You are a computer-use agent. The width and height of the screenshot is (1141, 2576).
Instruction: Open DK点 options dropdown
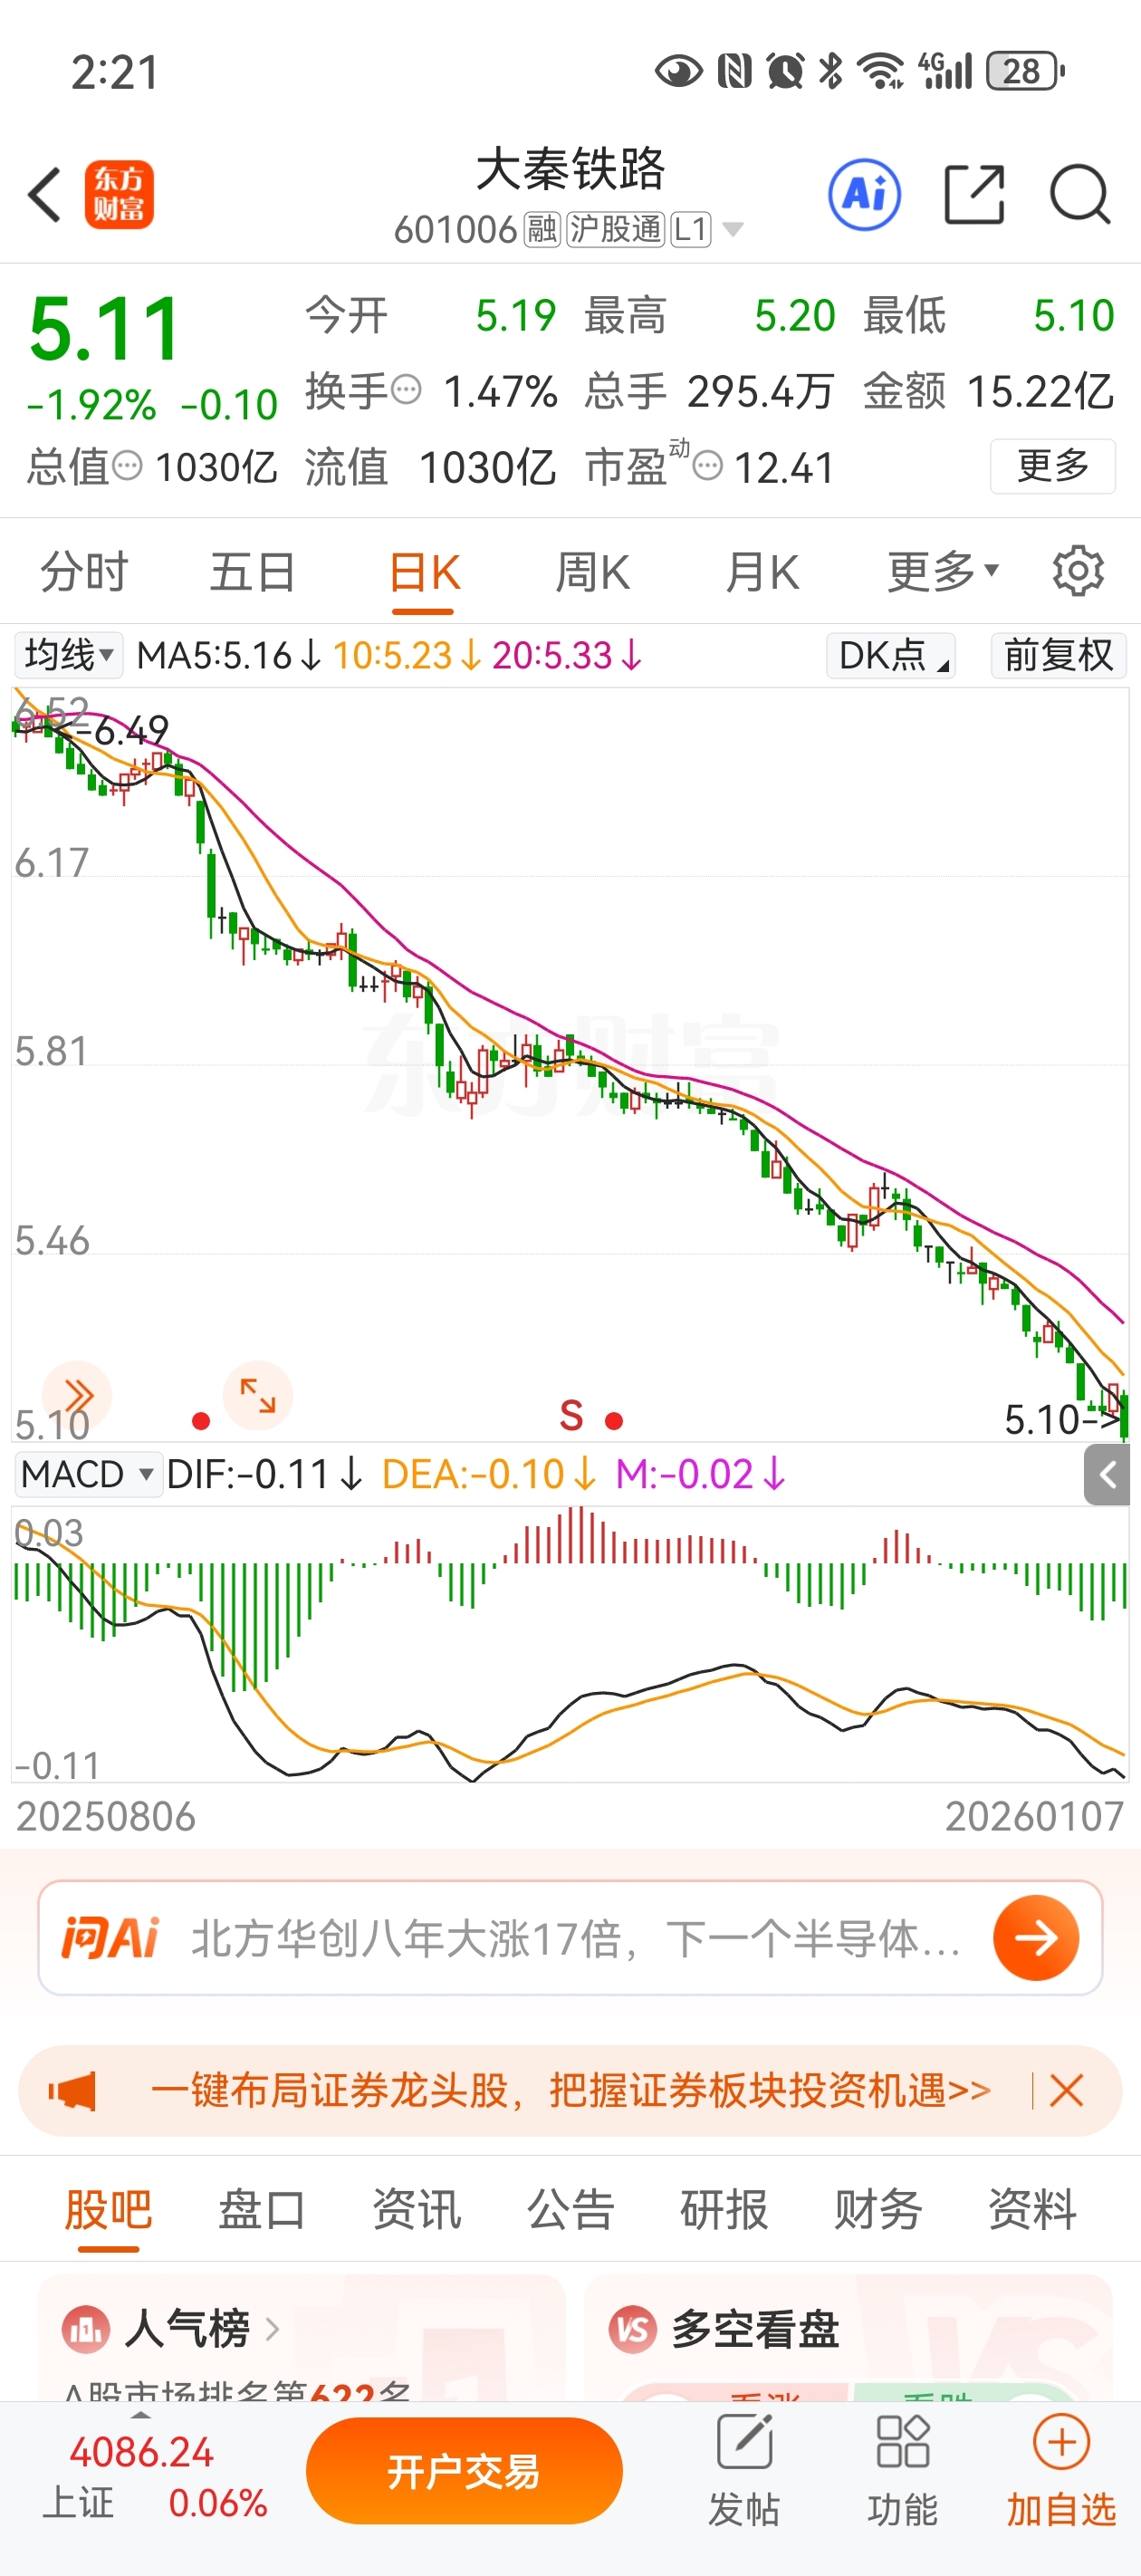coord(890,656)
